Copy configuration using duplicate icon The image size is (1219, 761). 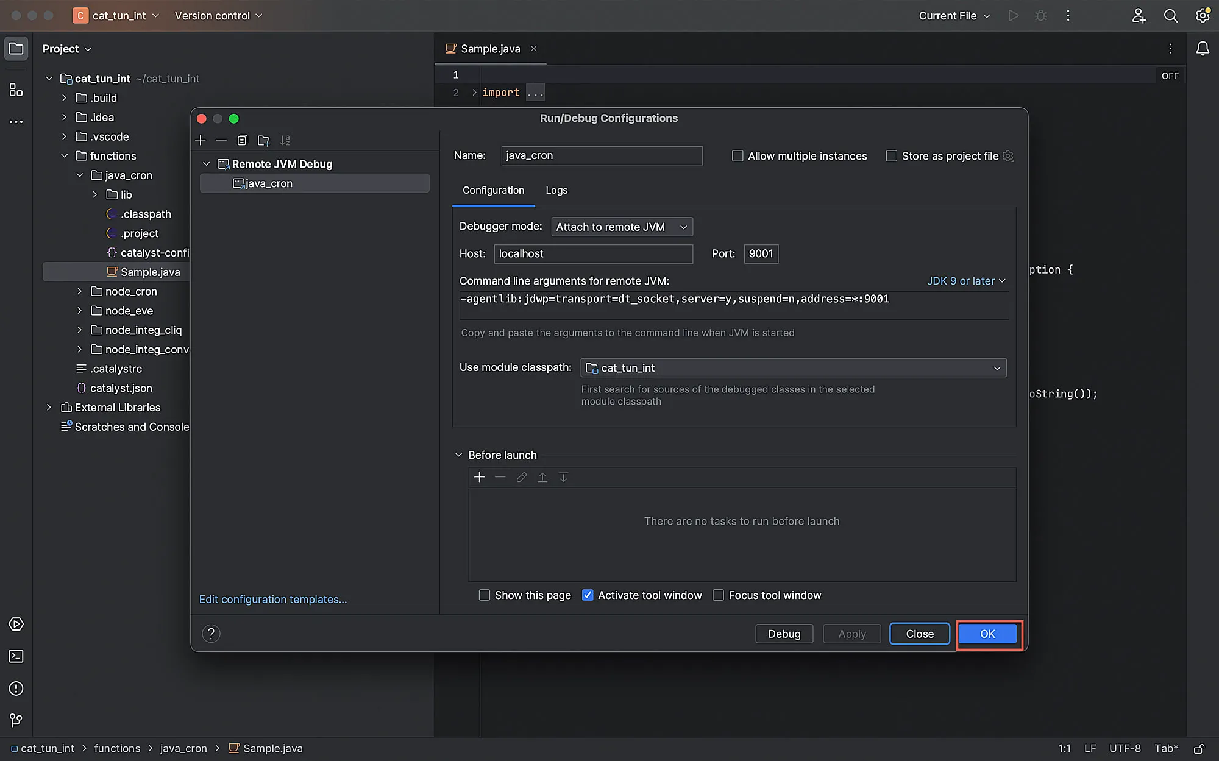point(242,140)
